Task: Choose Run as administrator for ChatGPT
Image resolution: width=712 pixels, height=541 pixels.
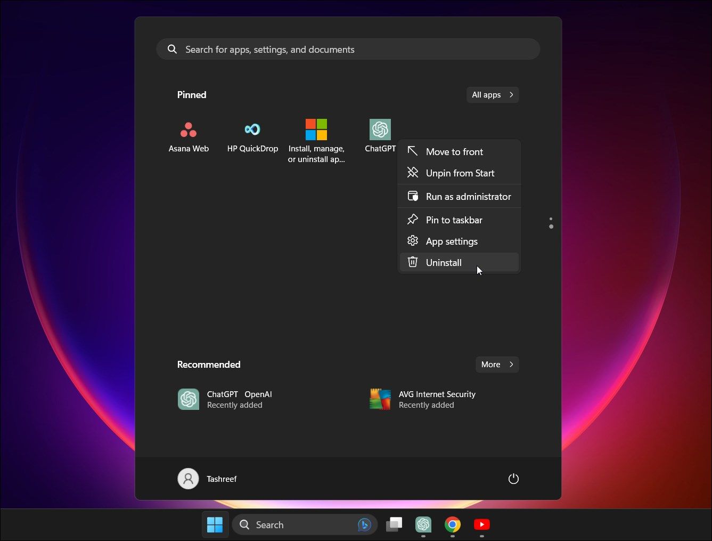Action: point(468,196)
